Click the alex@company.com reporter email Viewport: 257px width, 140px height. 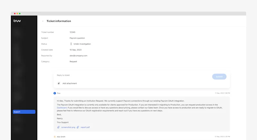[x=78, y=56]
